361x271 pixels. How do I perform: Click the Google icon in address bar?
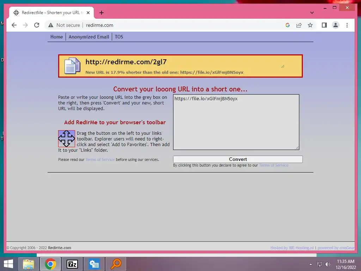(288, 25)
